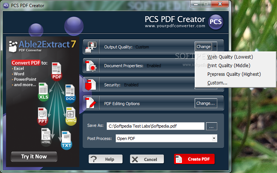Screen dimensions: 277x173
Task: Click the PowerPoint bullet text
Action: pos(25,79)
